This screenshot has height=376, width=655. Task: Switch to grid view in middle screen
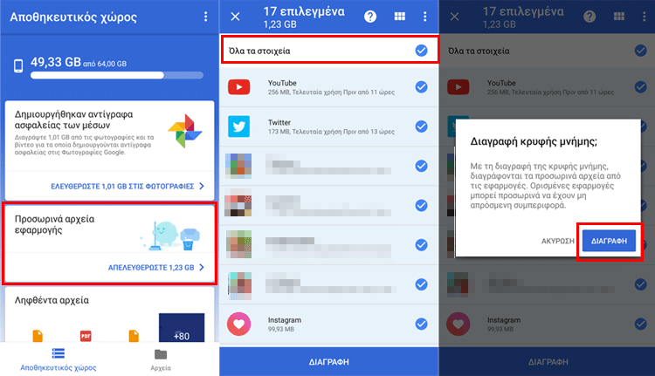pyautogui.click(x=400, y=17)
